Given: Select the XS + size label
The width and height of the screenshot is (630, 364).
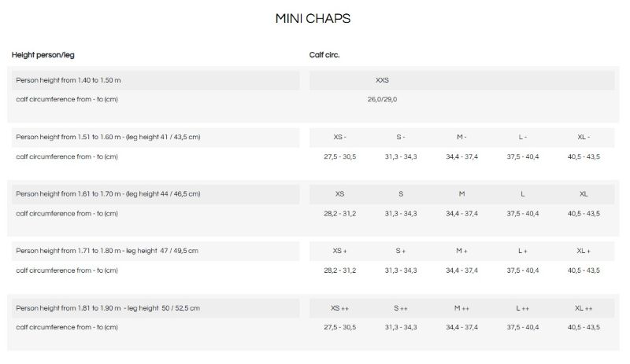Looking at the screenshot, I should click(340, 251).
